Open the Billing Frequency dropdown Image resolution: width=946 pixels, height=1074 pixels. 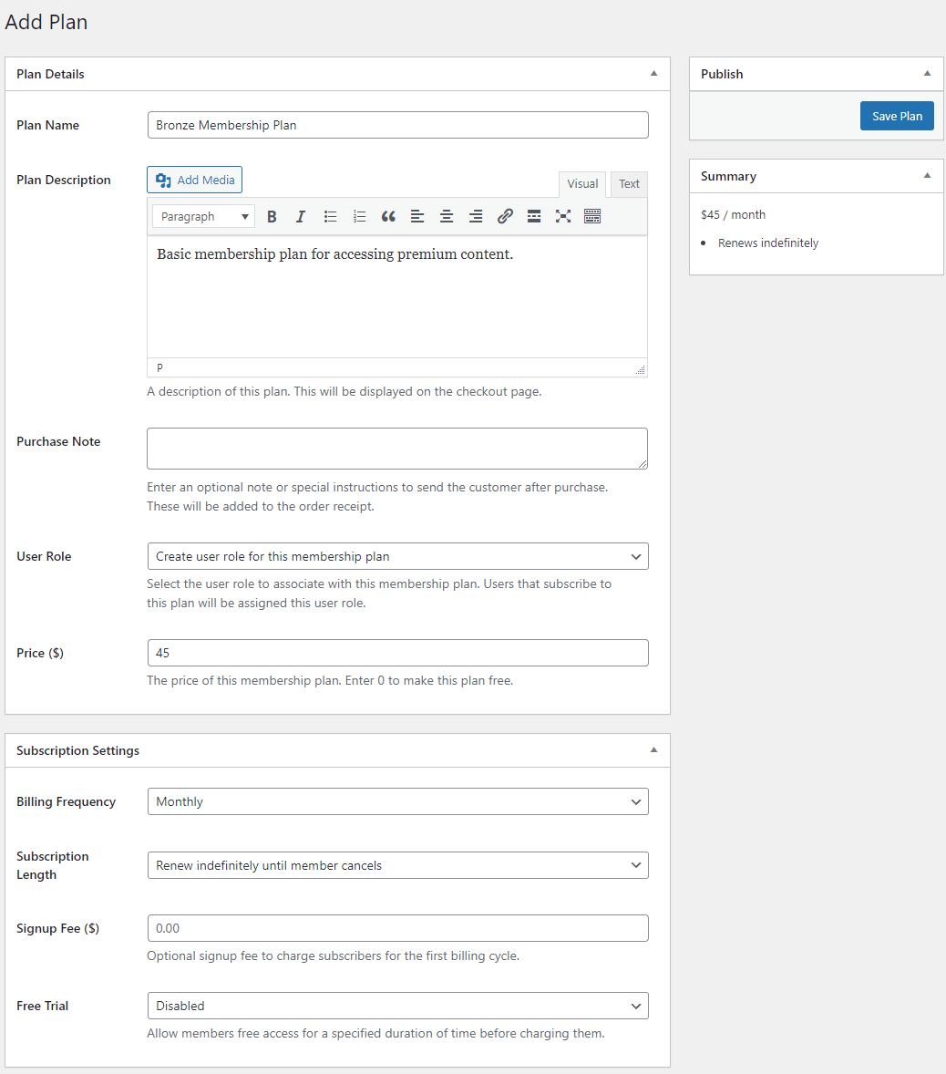pyautogui.click(x=397, y=801)
